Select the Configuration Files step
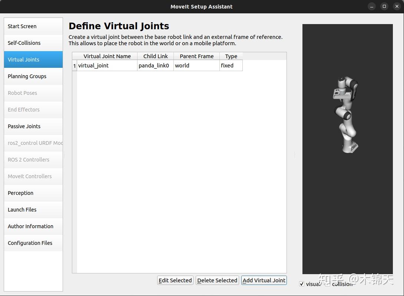 click(x=30, y=243)
